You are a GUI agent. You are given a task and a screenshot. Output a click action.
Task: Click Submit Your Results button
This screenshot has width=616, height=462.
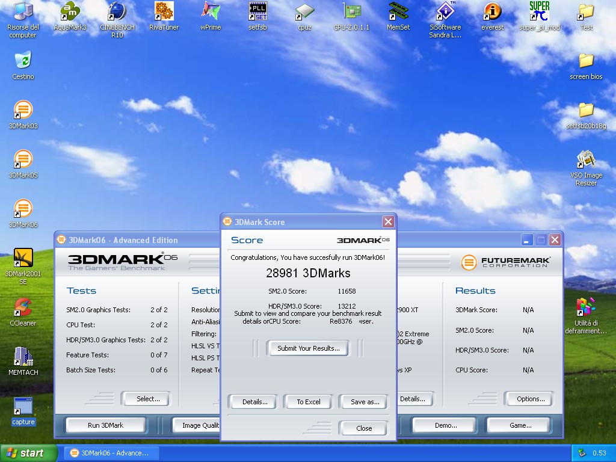(x=308, y=348)
